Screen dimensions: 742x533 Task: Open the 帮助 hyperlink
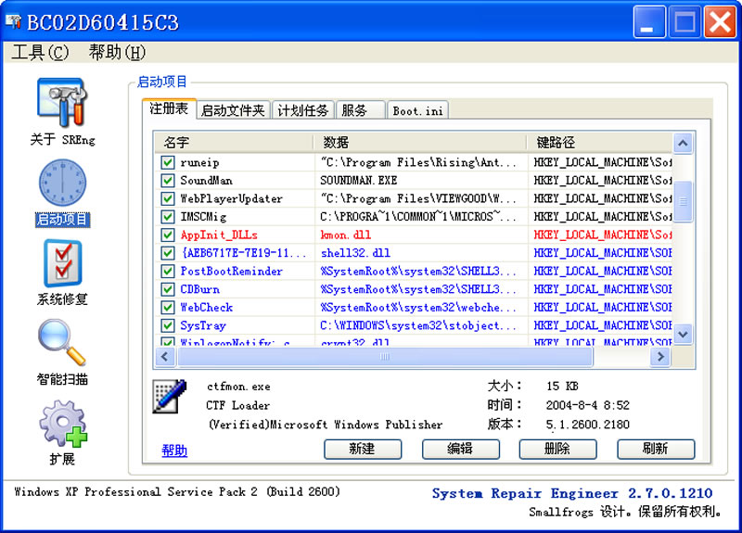click(174, 451)
